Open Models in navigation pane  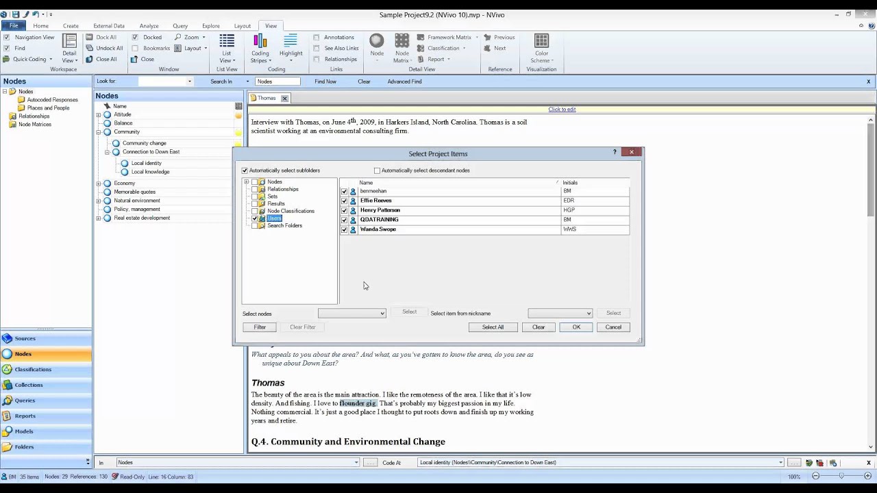coord(46,431)
